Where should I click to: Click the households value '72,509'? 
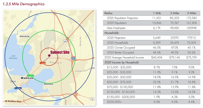pos(192,43)
